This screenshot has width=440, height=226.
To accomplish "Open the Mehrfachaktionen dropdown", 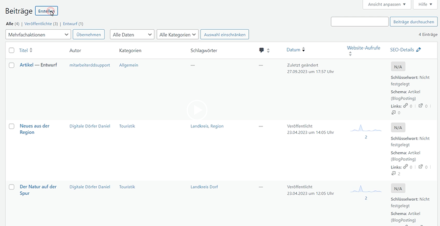I will tap(38, 34).
